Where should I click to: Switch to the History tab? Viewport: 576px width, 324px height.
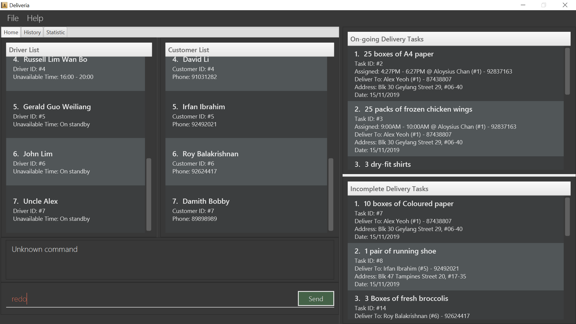(x=32, y=32)
